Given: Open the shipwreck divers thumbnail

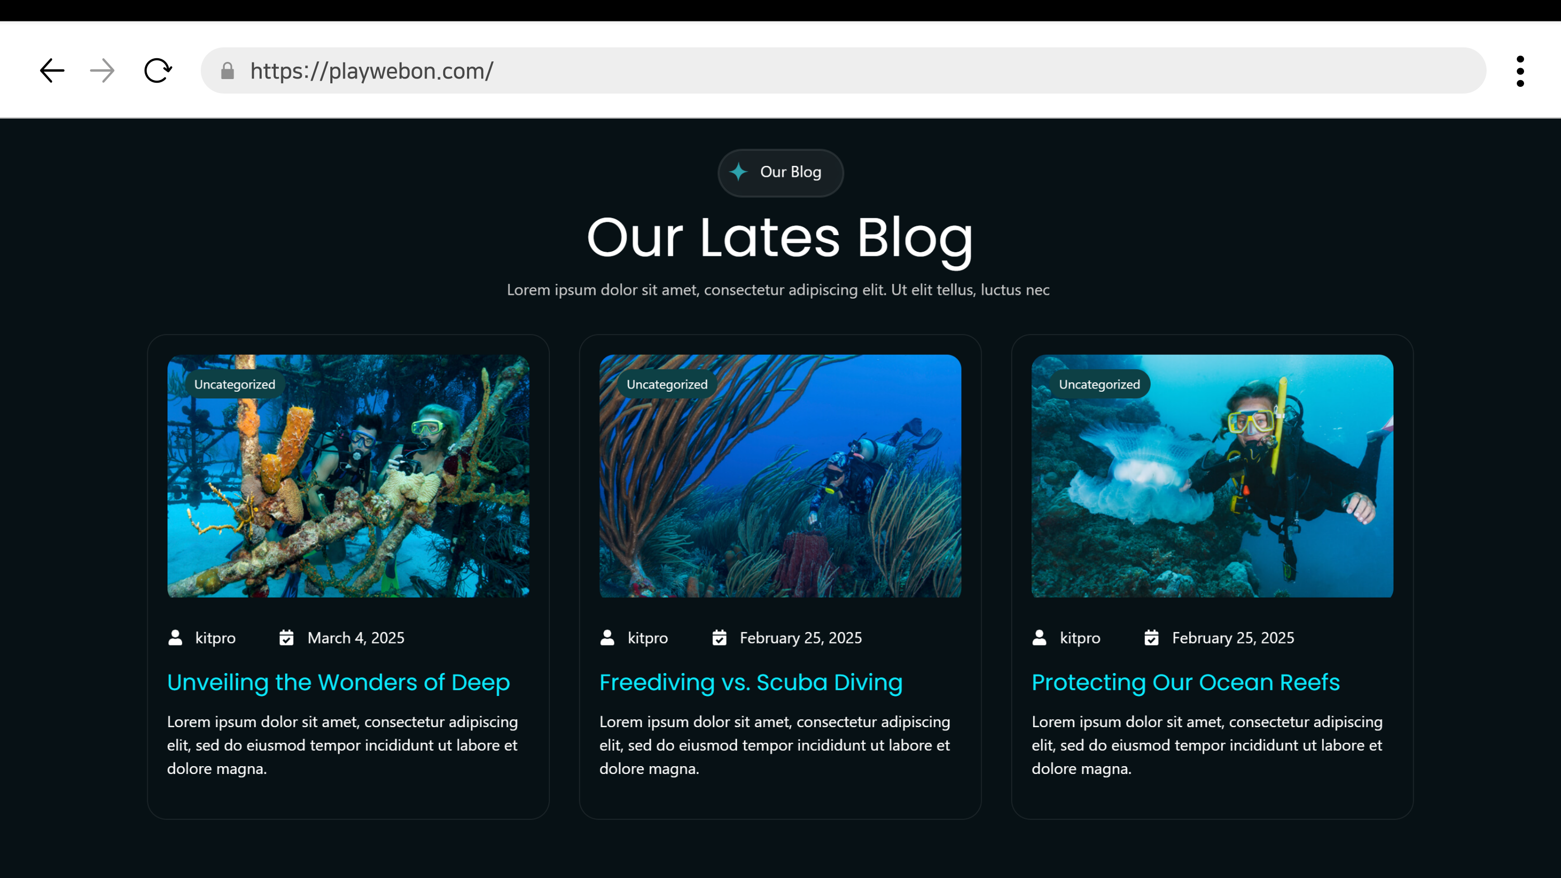Looking at the screenshot, I should coord(348,476).
